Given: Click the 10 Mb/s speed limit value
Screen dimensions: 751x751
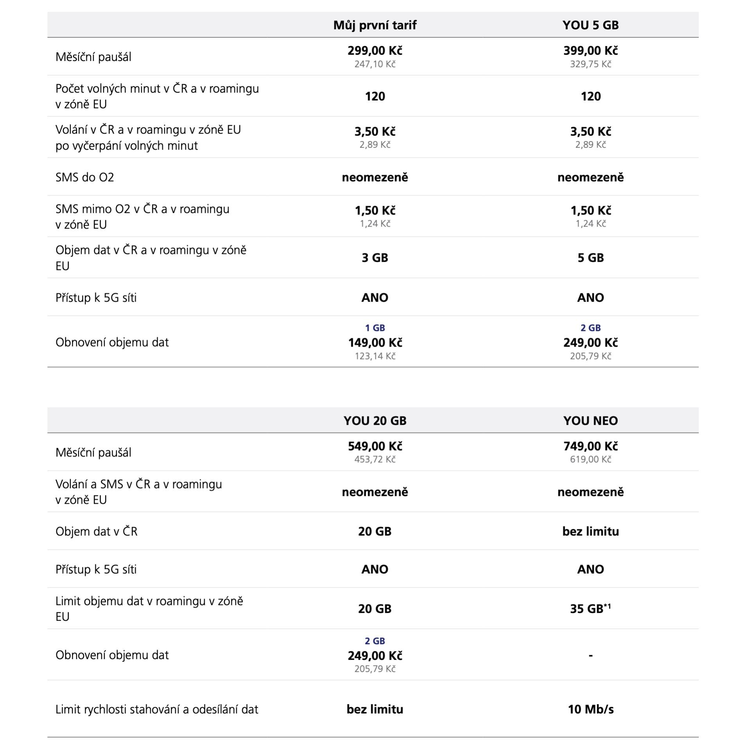Looking at the screenshot, I should click(x=590, y=710).
